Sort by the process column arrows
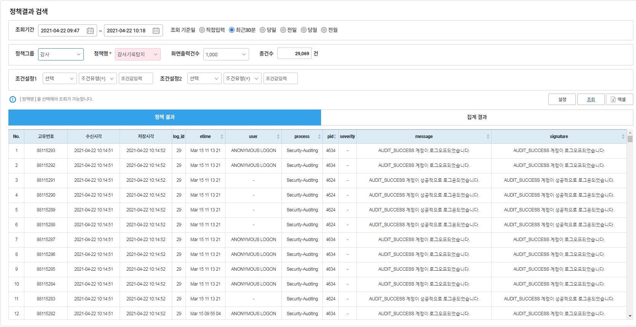This screenshot has height=327, width=636. point(319,137)
